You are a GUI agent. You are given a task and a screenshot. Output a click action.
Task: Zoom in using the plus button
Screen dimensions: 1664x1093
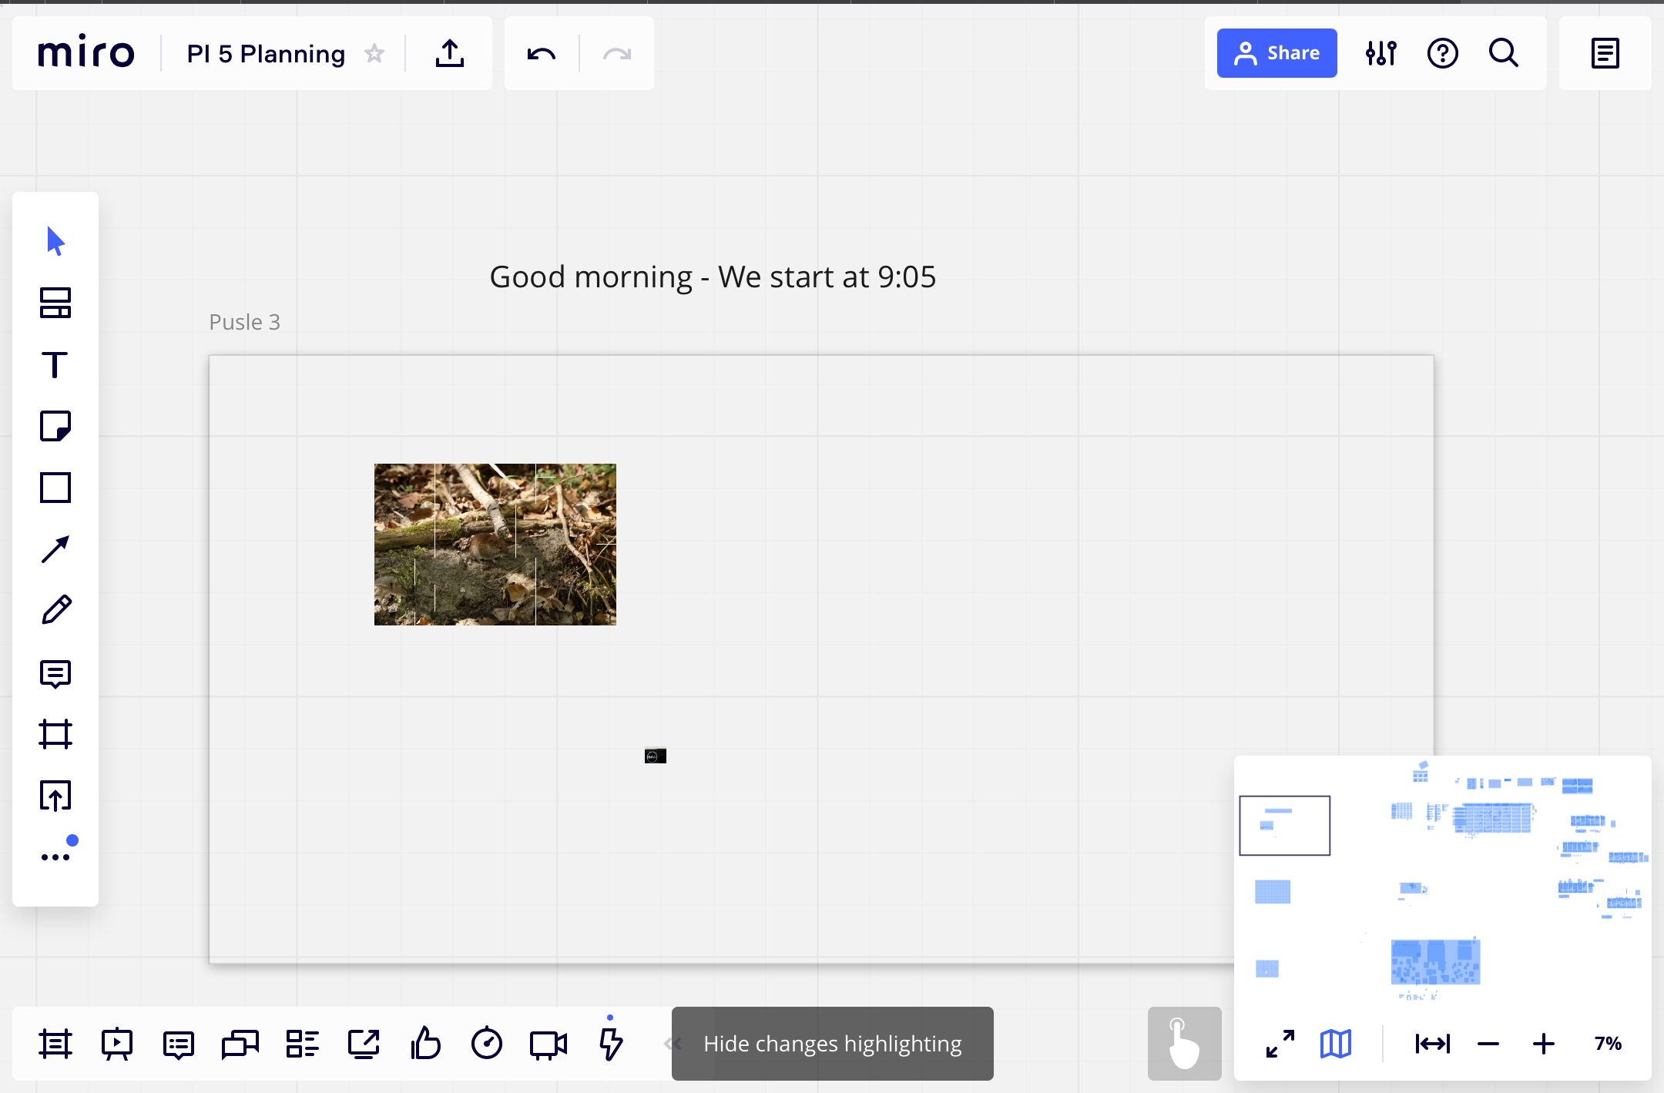pos(1545,1043)
